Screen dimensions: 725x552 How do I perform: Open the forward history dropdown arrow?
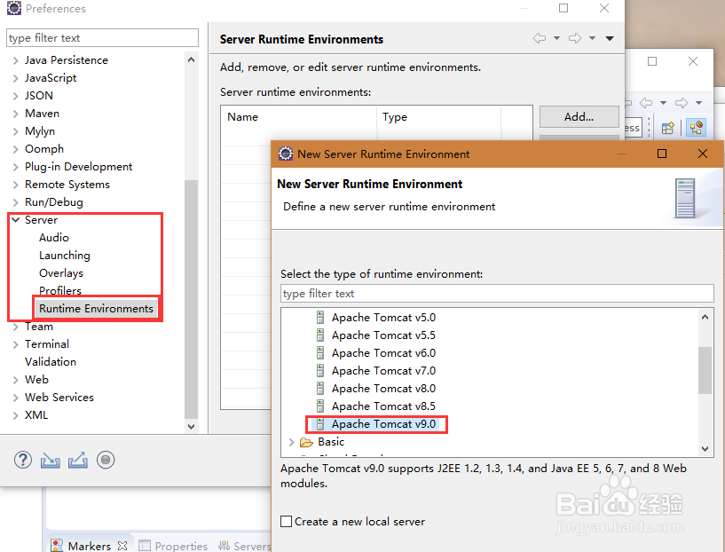tap(592, 38)
